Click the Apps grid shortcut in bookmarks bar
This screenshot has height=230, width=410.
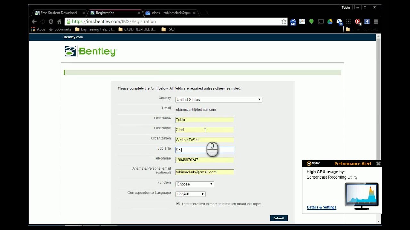[38, 29]
